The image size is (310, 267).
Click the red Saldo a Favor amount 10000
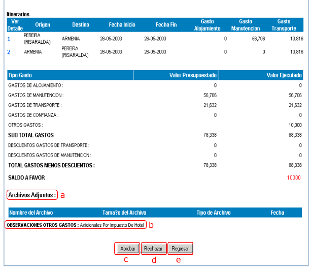[294, 177]
